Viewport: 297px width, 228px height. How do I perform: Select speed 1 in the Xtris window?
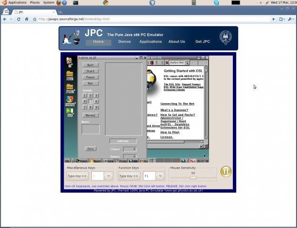[85, 95]
